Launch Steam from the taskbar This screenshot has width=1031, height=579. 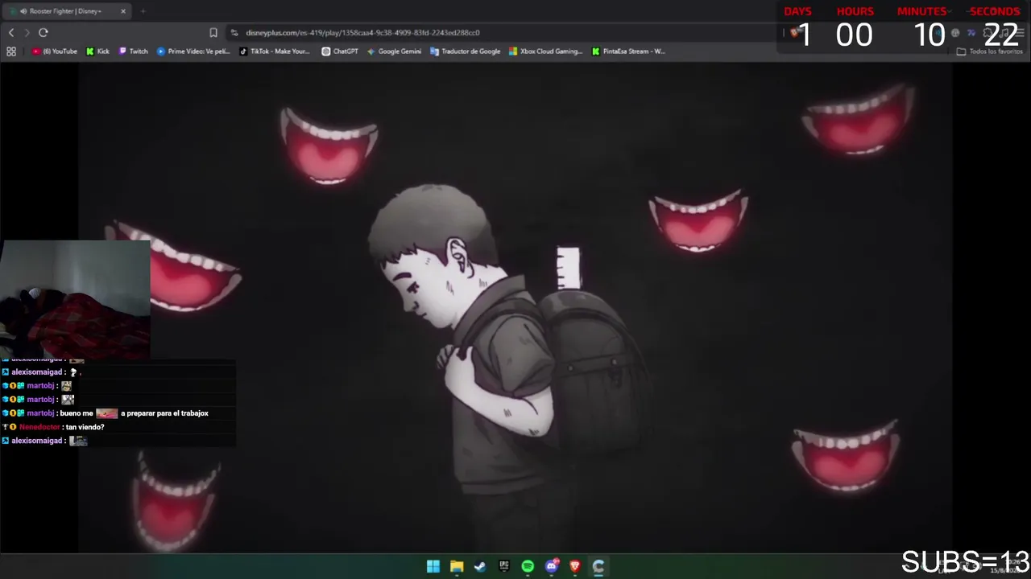pos(480,566)
